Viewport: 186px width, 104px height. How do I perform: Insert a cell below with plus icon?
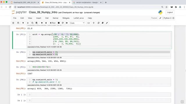click(23, 23)
